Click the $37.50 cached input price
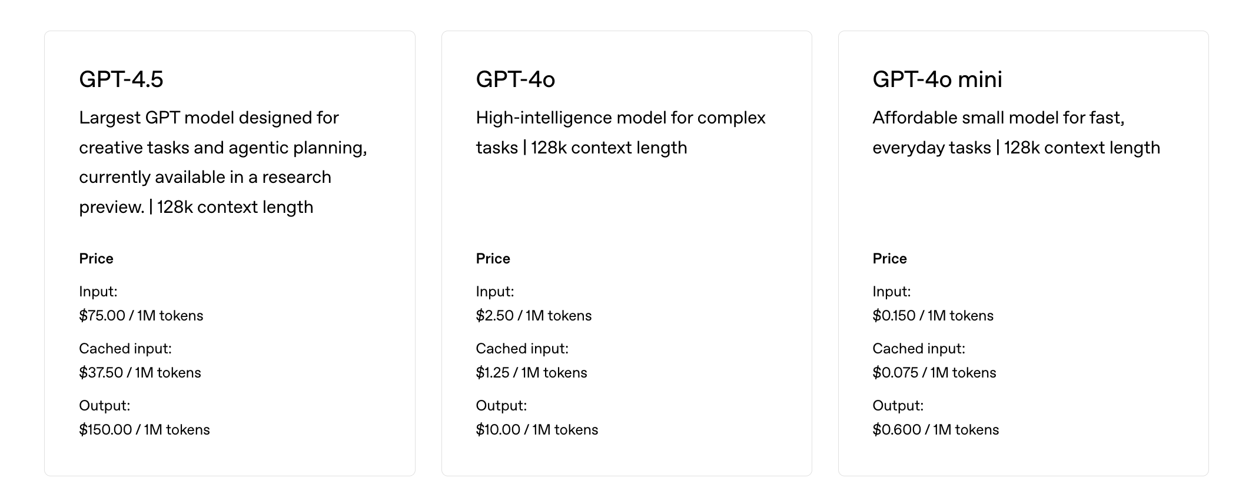Screen dimensions: 1249x501 click(140, 373)
